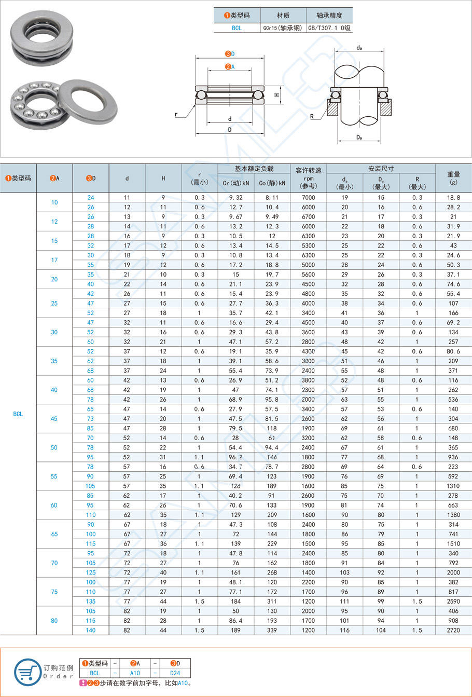Click the GCr15 bearing steel material cell
The width and height of the screenshot is (472, 697).
point(283,28)
